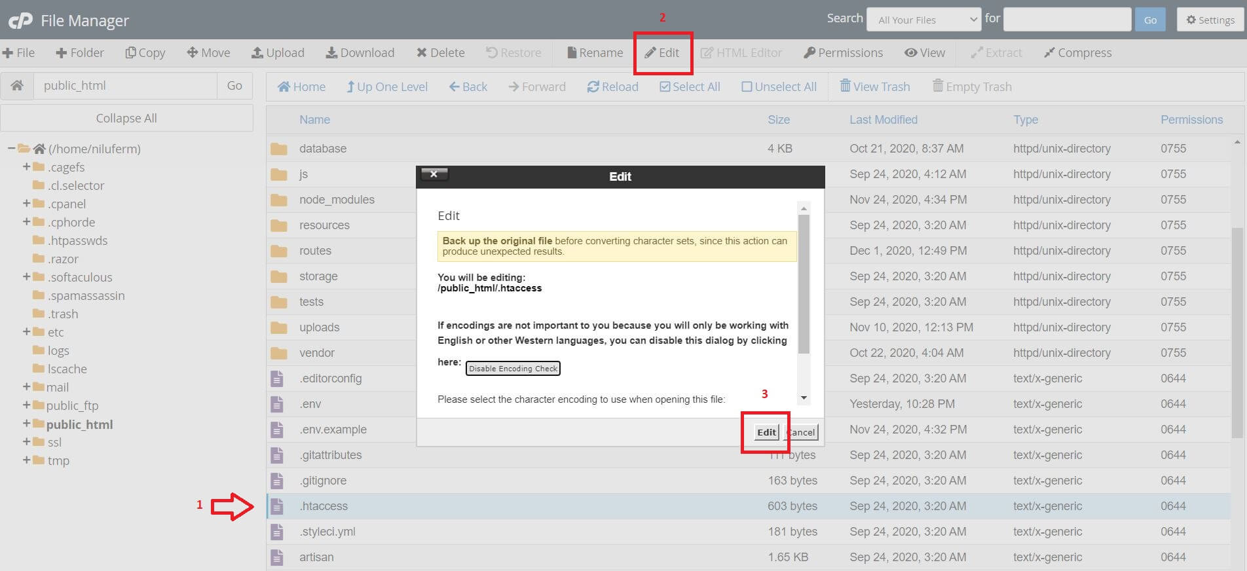This screenshot has width=1247, height=571.
Task: Expand the public_html tree folder
Action: tap(26, 424)
